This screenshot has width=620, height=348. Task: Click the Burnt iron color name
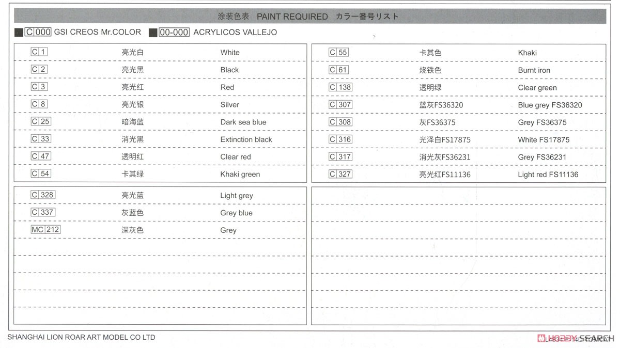(x=534, y=70)
